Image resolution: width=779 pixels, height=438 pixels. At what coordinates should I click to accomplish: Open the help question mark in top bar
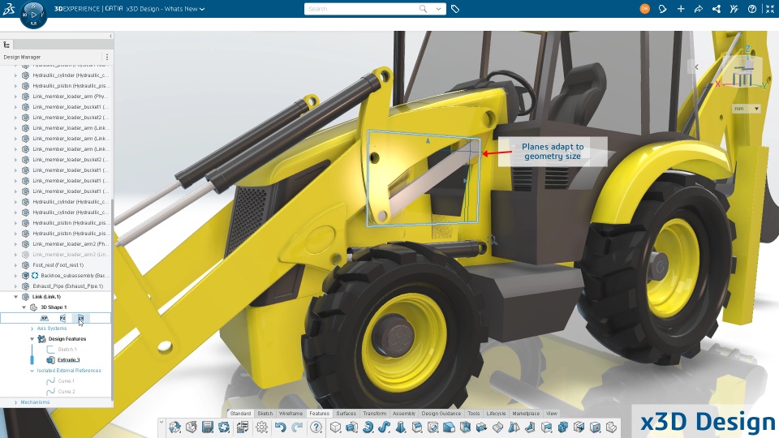click(752, 9)
